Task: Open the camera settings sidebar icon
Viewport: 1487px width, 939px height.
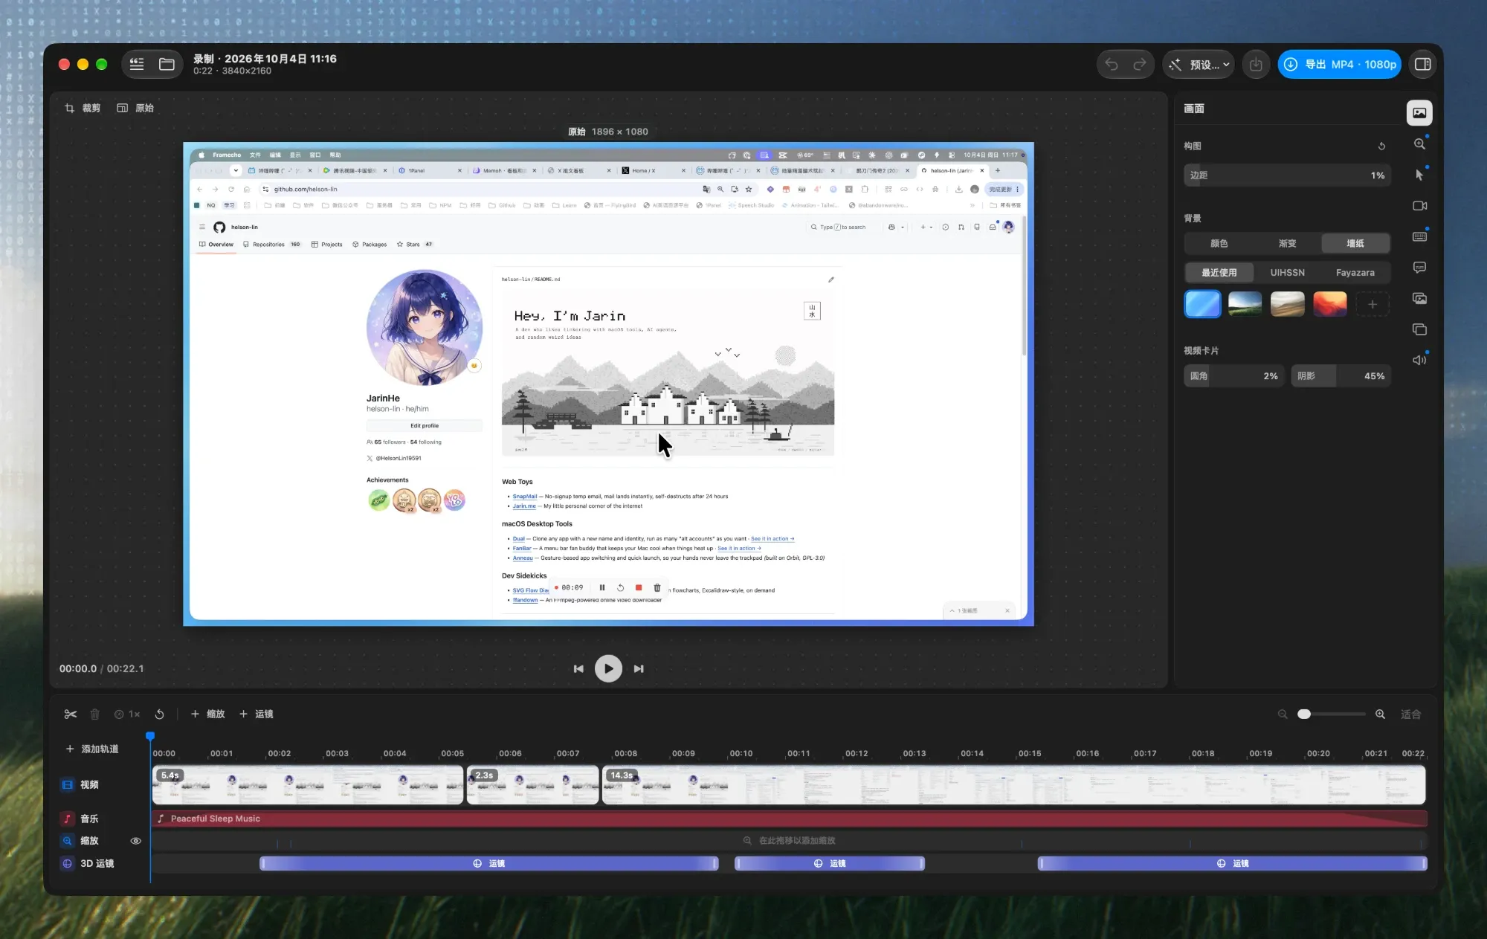Action: click(1419, 206)
